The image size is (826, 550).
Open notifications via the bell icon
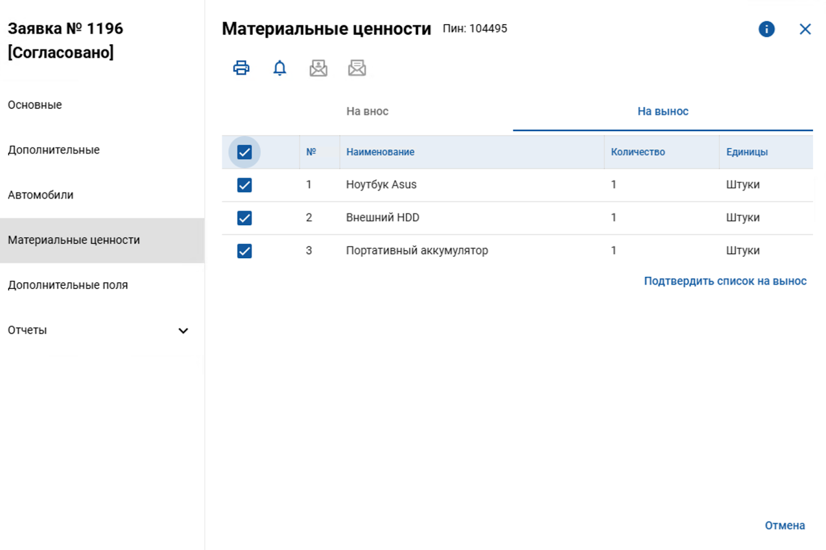[279, 67]
